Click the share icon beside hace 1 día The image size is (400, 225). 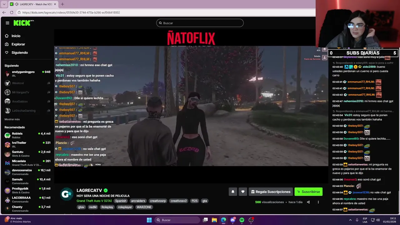(x=308, y=202)
